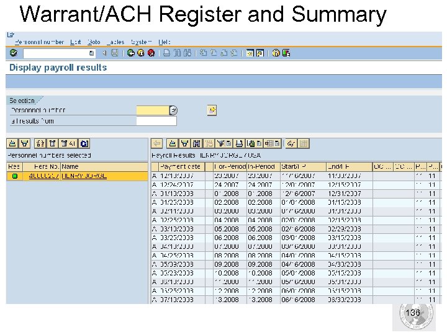Image resolution: width=447 pixels, height=335 pixels.
Task: Open the Help menu
Action: pyautogui.click(x=164, y=42)
